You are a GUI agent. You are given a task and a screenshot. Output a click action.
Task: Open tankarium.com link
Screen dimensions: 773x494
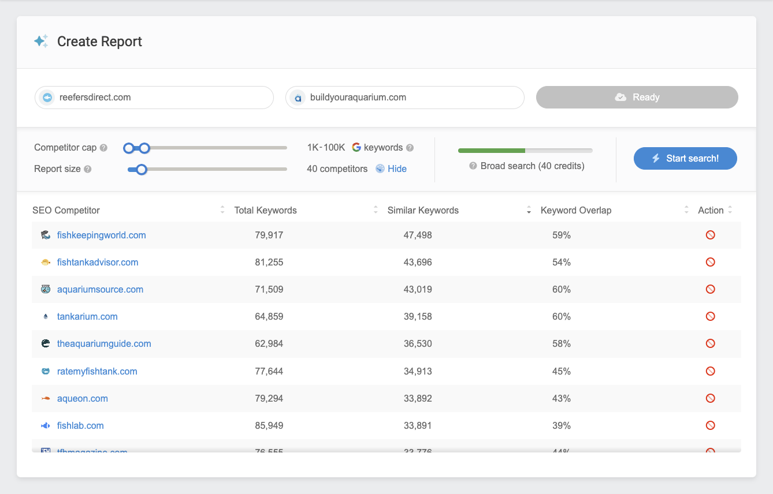(x=87, y=316)
